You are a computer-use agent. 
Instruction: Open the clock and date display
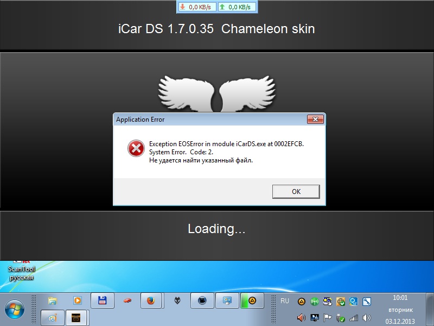(x=400, y=309)
